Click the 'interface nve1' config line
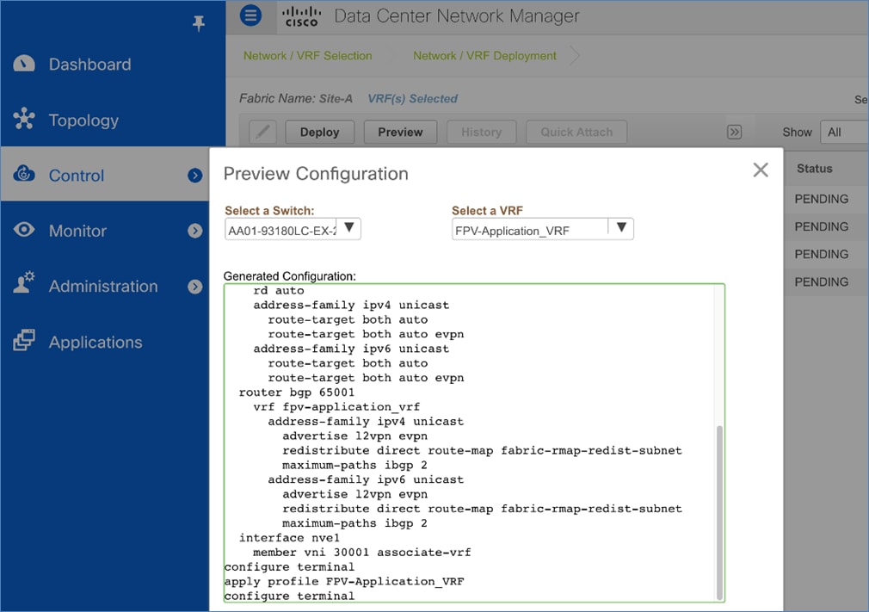Viewport: 869px width, 612px height. [x=289, y=538]
